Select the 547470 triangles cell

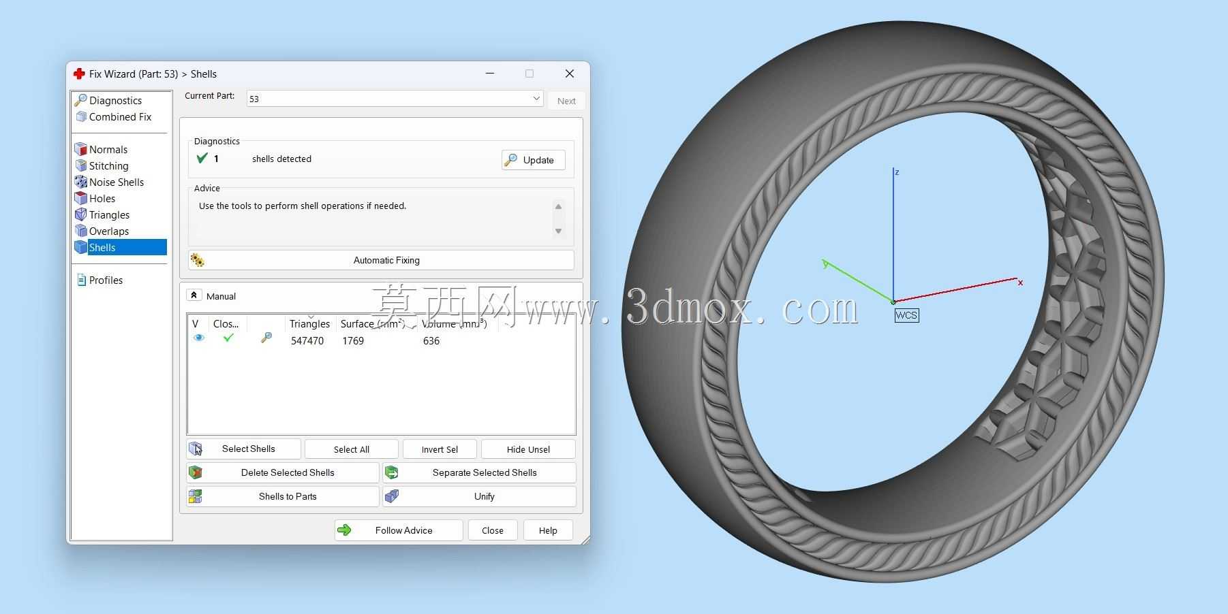tap(307, 341)
